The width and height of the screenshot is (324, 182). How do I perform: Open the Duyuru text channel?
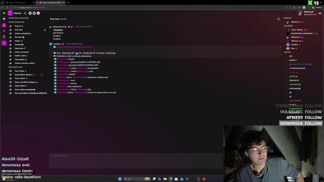point(19,26)
